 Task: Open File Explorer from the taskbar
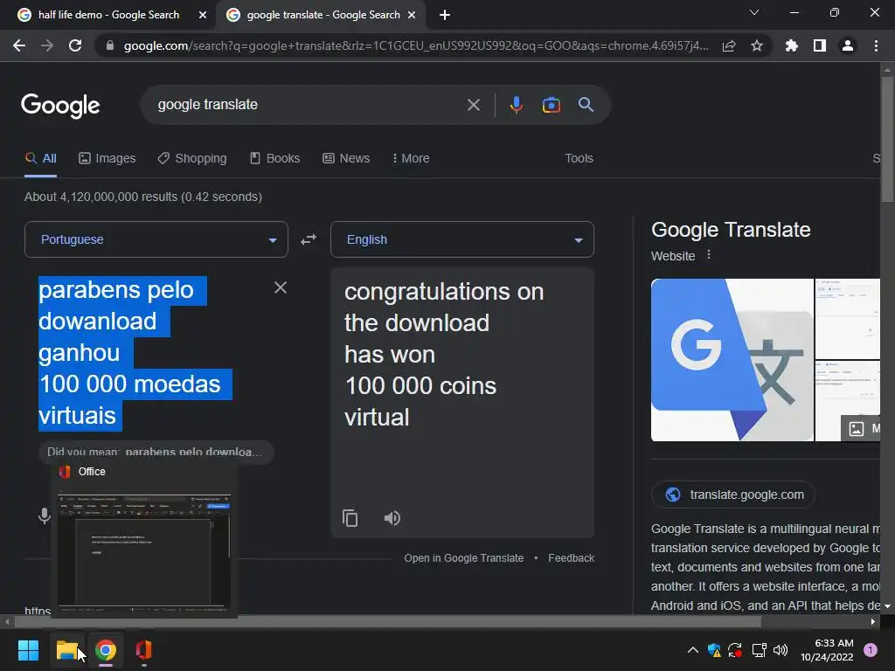[x=66, y=650]
